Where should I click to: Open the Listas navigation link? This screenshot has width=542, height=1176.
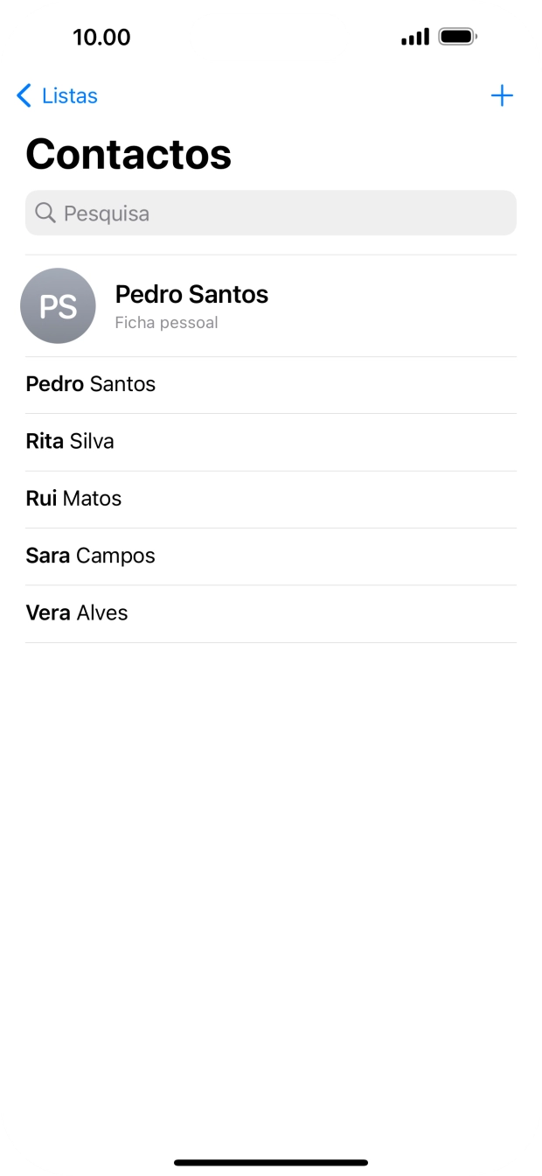67,96
